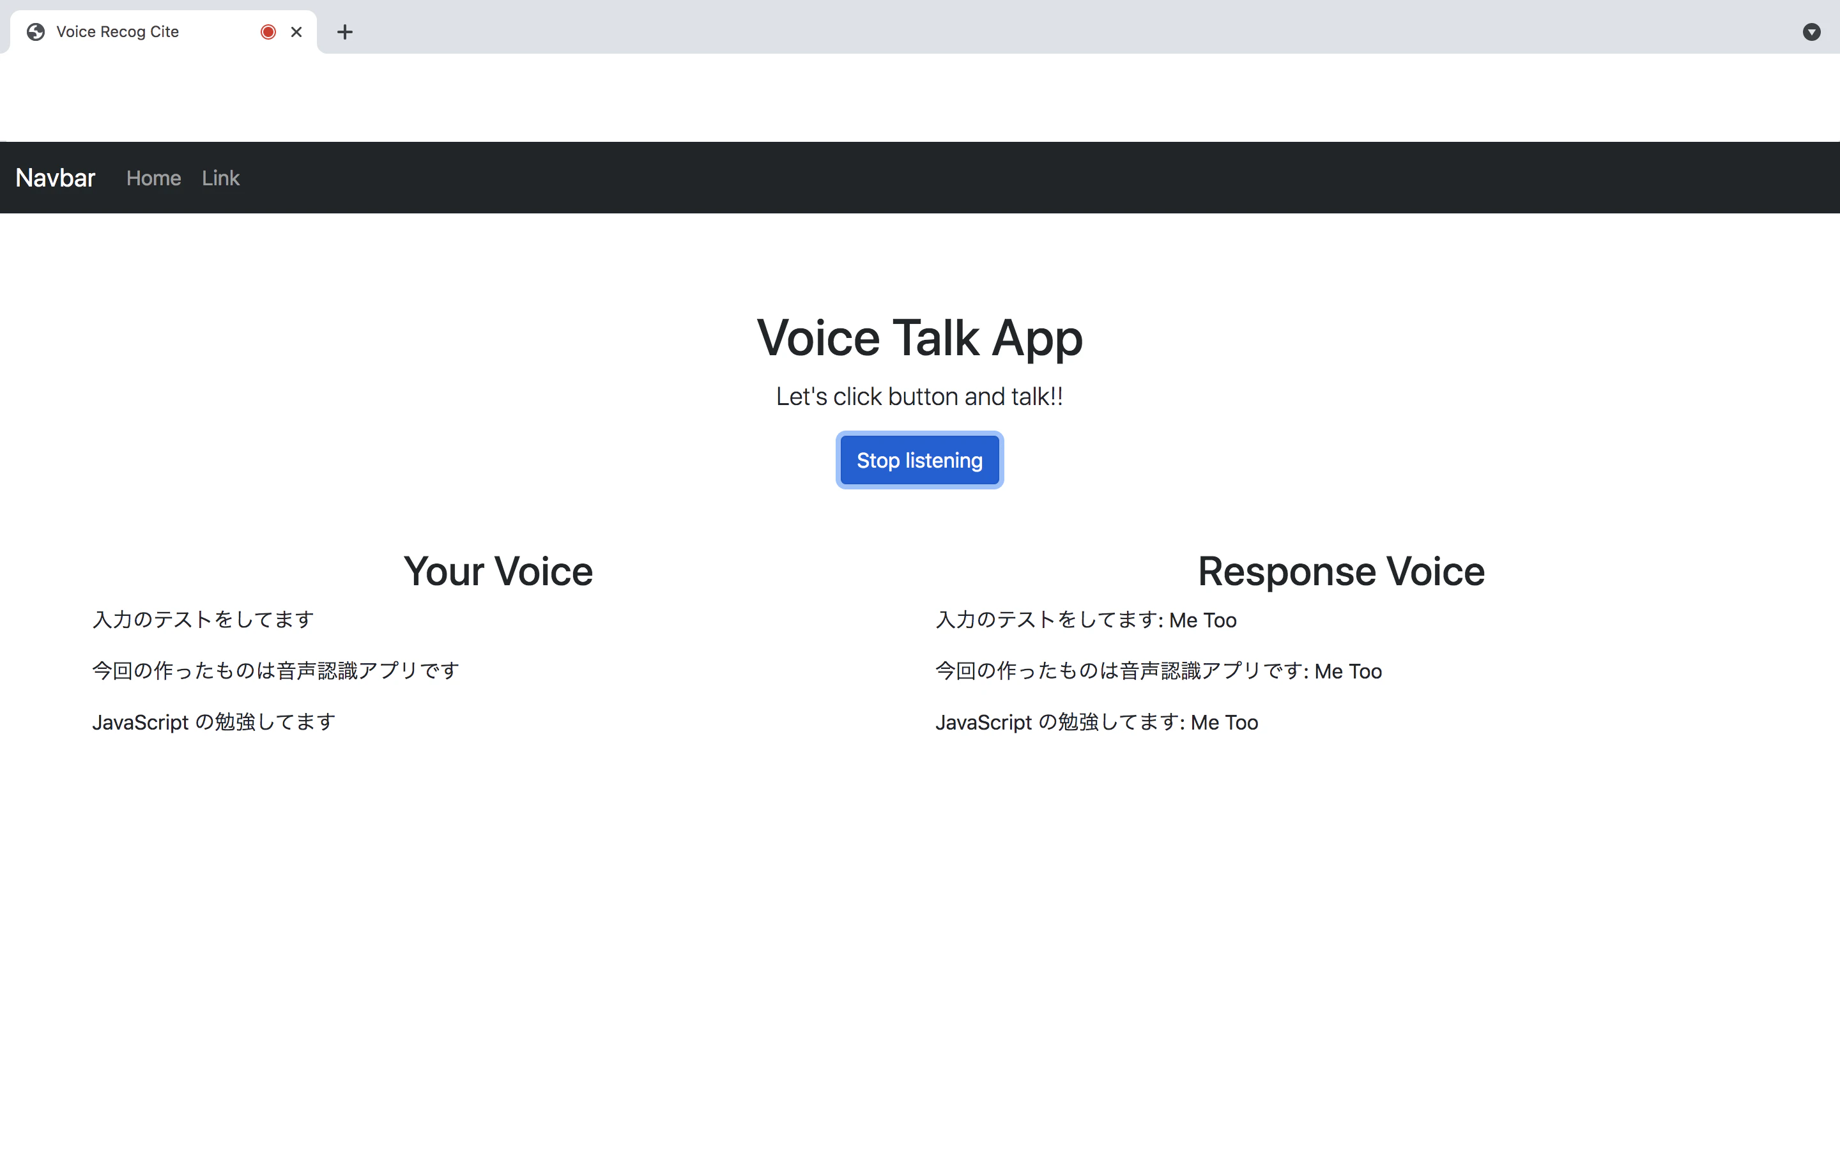Click the red recording indicator on the tab
This screenshot has width=1840, height=1150.
(268, 32)
